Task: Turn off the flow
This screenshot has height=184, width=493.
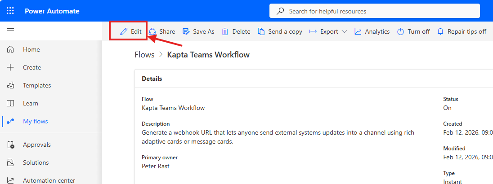Action: (413, 31)
